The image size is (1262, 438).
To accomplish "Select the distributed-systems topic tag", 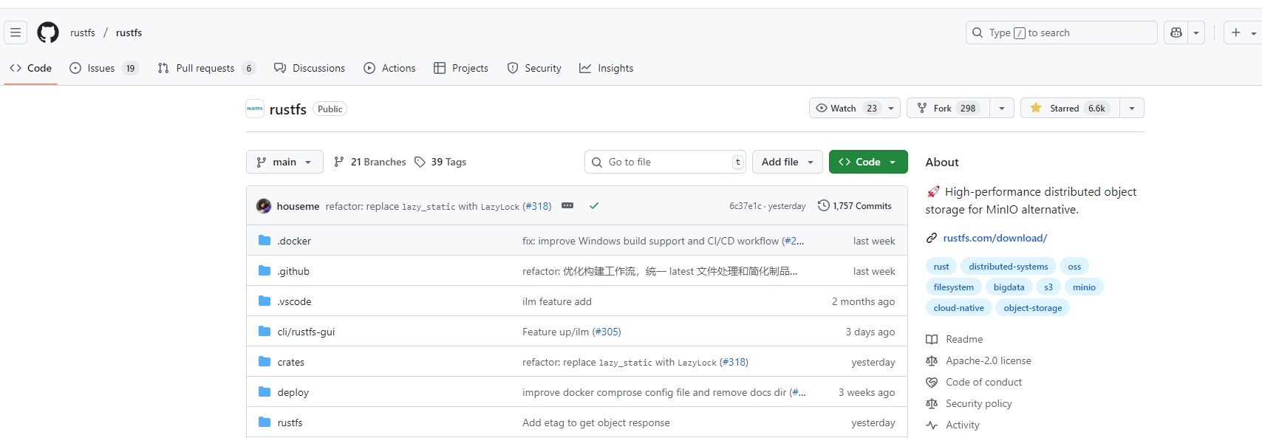I will [x=1009, y=267].
